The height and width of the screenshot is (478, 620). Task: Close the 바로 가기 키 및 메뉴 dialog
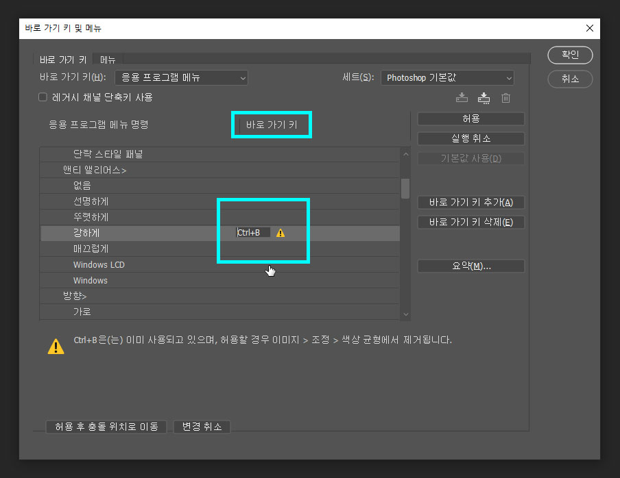point(590,28)
